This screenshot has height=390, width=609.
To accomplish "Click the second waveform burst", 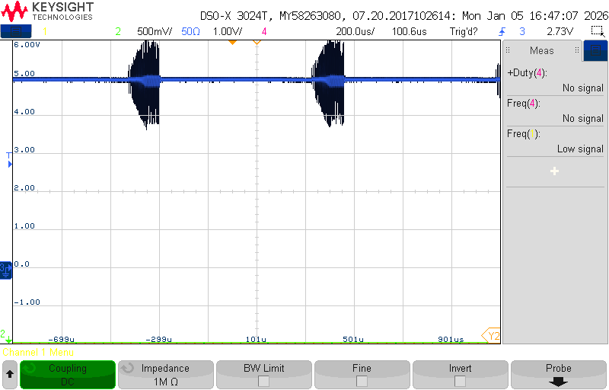I will [328, 84].
